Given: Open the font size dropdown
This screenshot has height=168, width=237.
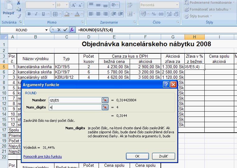Looking at the screenshot, I should pyautogui.click(x=67, y=5).
